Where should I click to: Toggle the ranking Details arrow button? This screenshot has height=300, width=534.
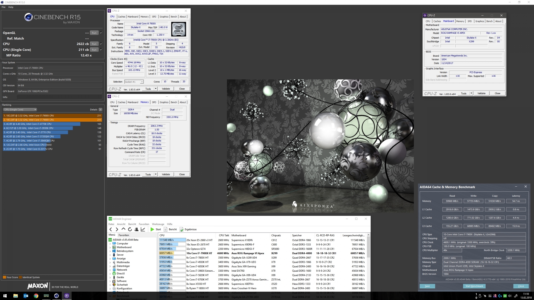tap(100, 109)
